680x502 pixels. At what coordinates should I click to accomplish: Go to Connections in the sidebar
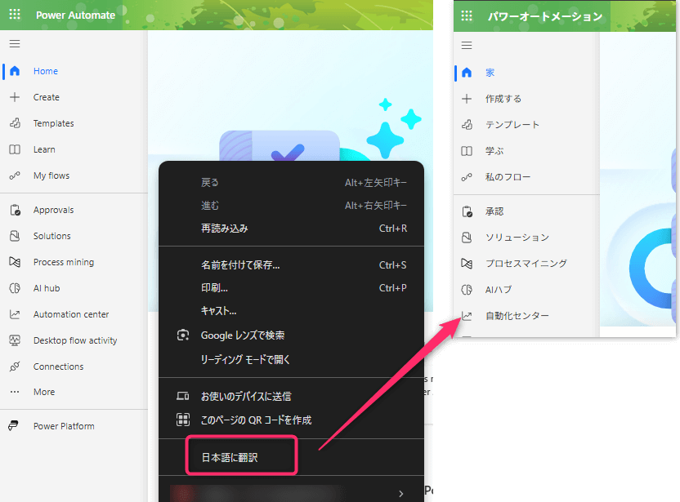[59, 367]
